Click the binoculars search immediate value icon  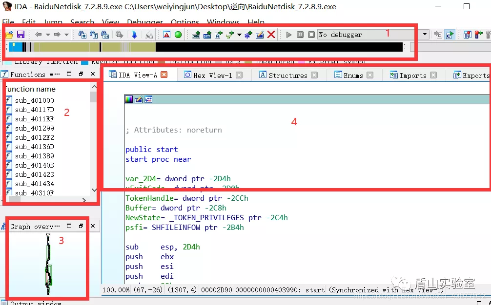point(82,35)
